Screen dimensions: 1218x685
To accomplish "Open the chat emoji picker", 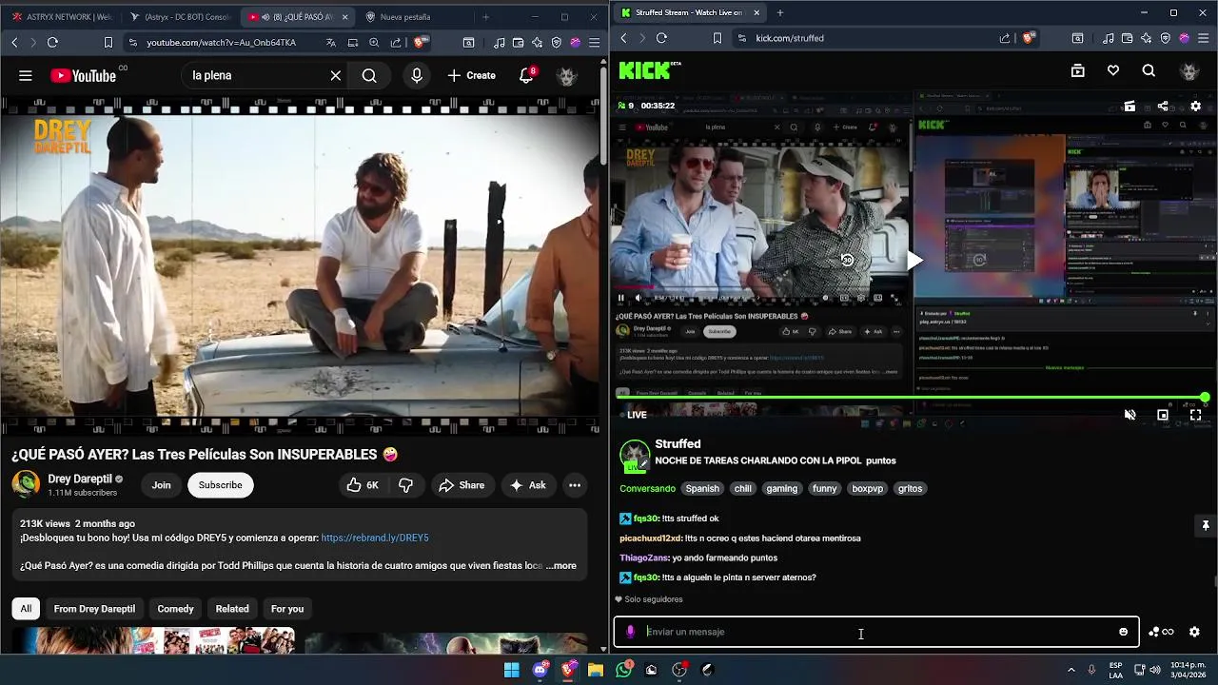I will point(1123,632).
